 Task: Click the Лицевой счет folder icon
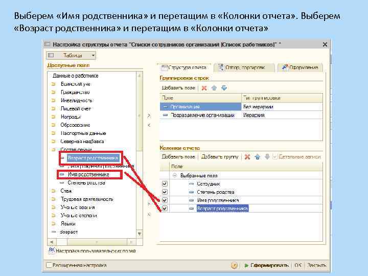point(54,109)
